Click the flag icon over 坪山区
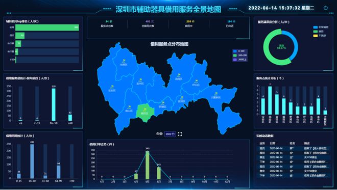337x190 pixels. coord(196,82)
